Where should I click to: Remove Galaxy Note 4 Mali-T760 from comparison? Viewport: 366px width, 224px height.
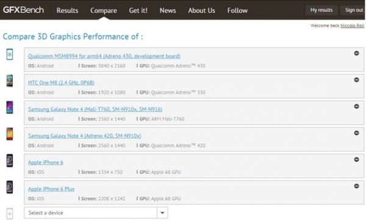(x=356, y=107)
